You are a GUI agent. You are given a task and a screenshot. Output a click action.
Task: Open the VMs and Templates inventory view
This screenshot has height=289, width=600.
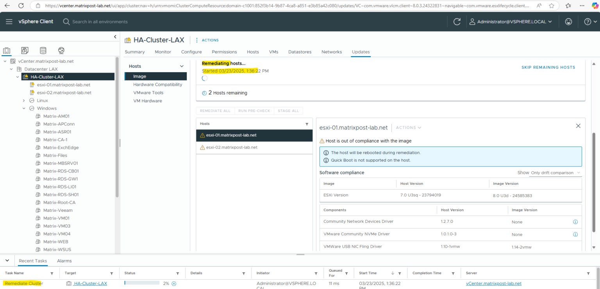coord(24,50)
